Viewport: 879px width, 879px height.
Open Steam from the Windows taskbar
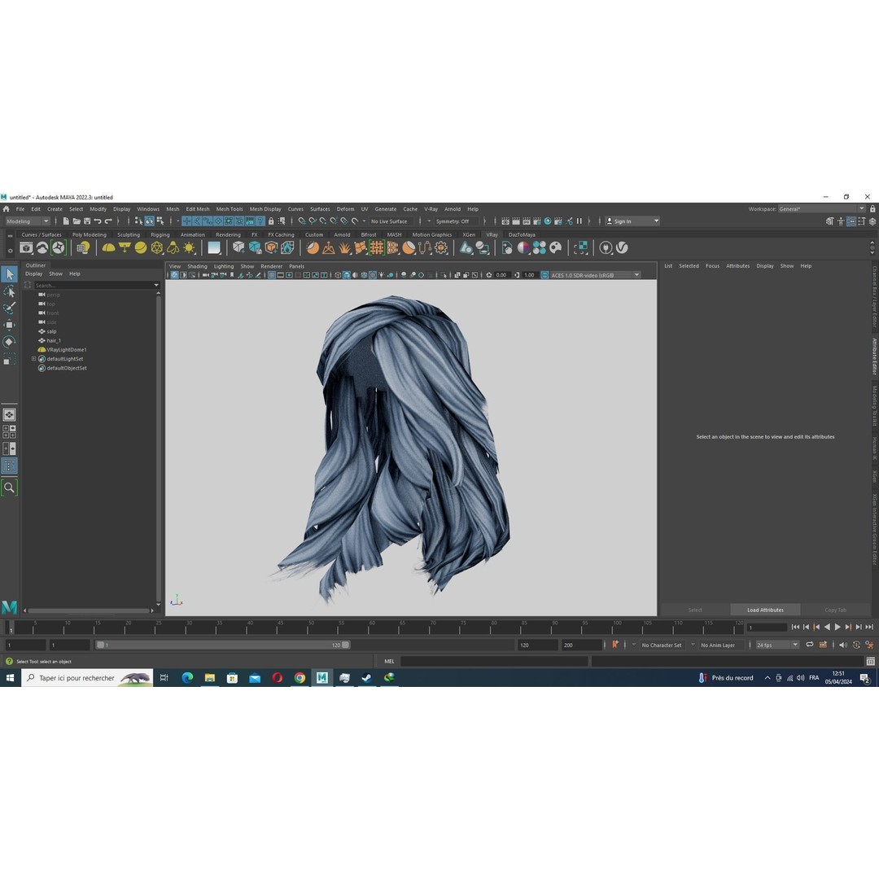tap(366, 678)
